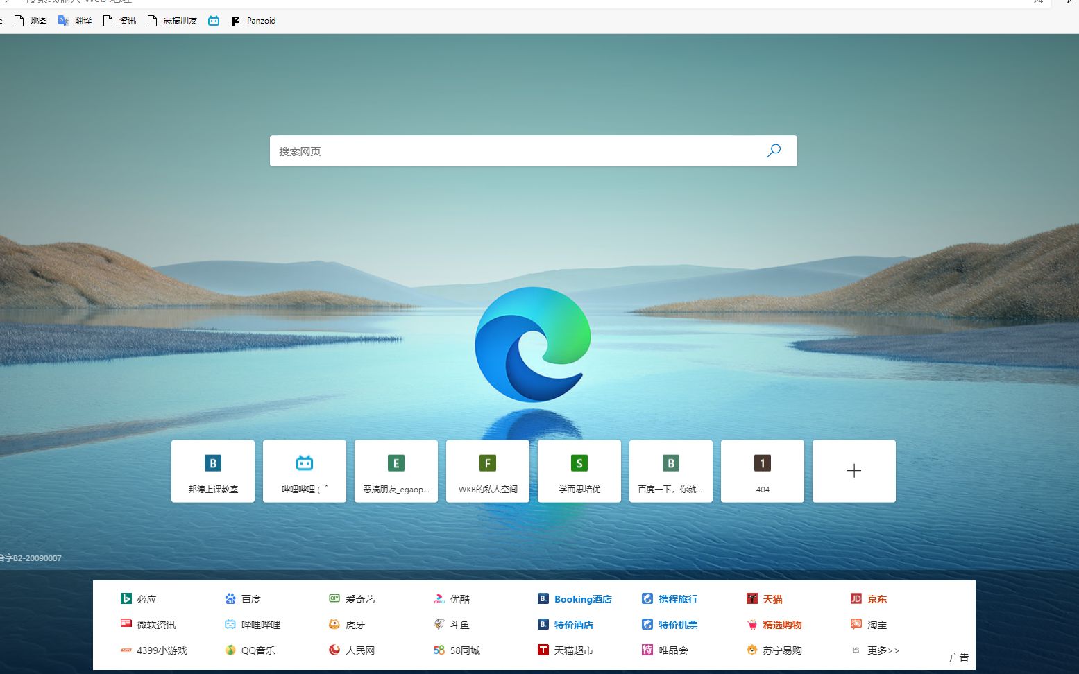Open the 苏宁易购 link text

782,650
